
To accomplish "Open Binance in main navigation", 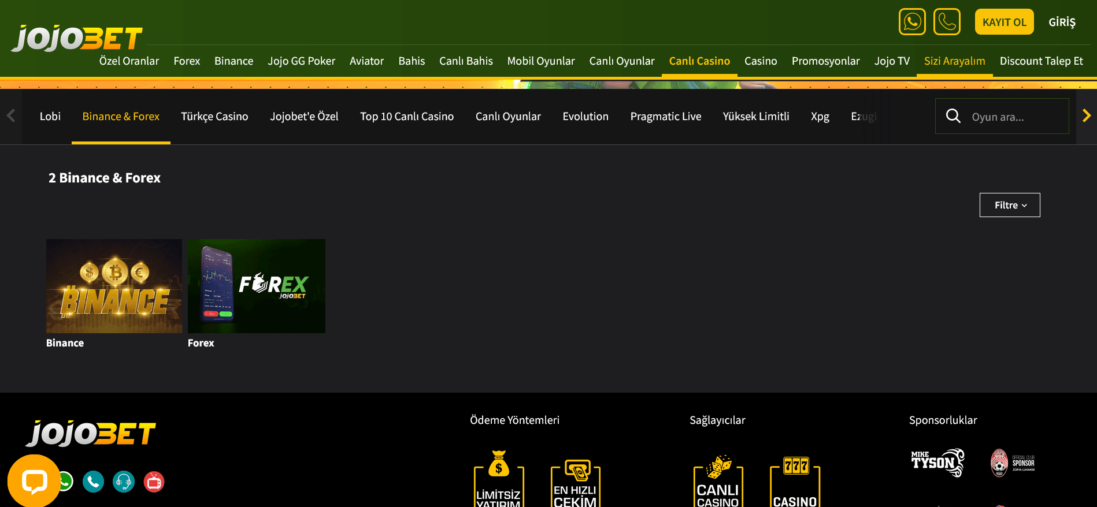I will tap(234, 61).
